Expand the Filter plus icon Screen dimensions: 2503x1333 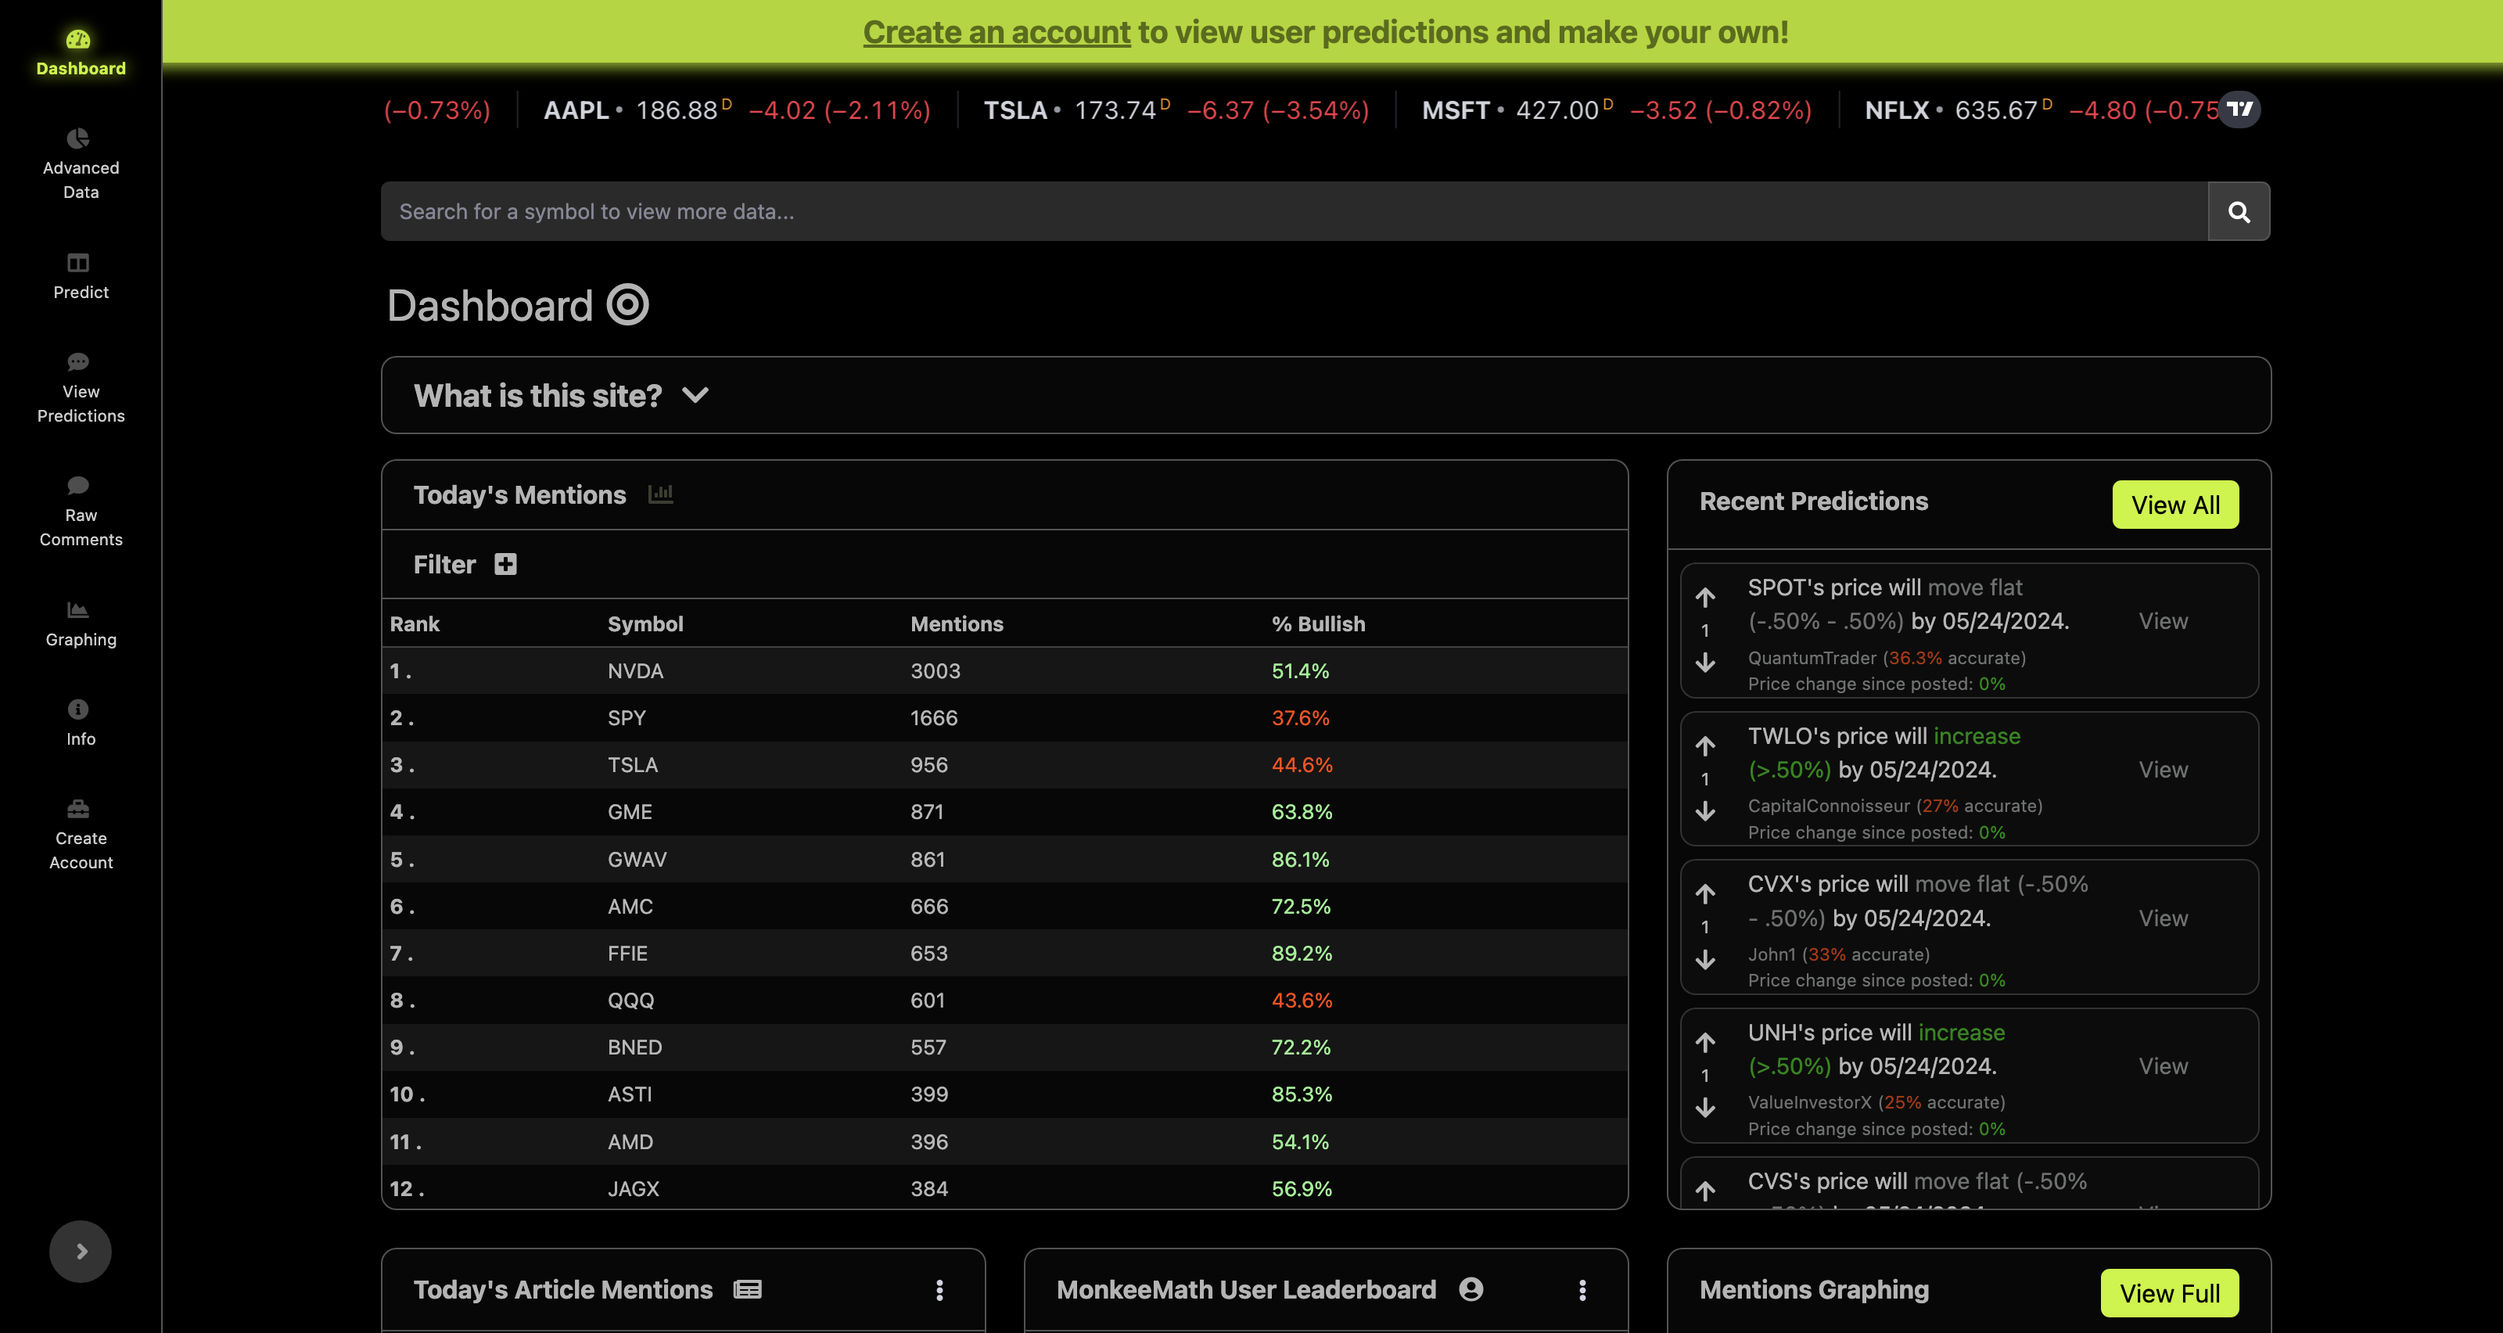coord(505,565)
